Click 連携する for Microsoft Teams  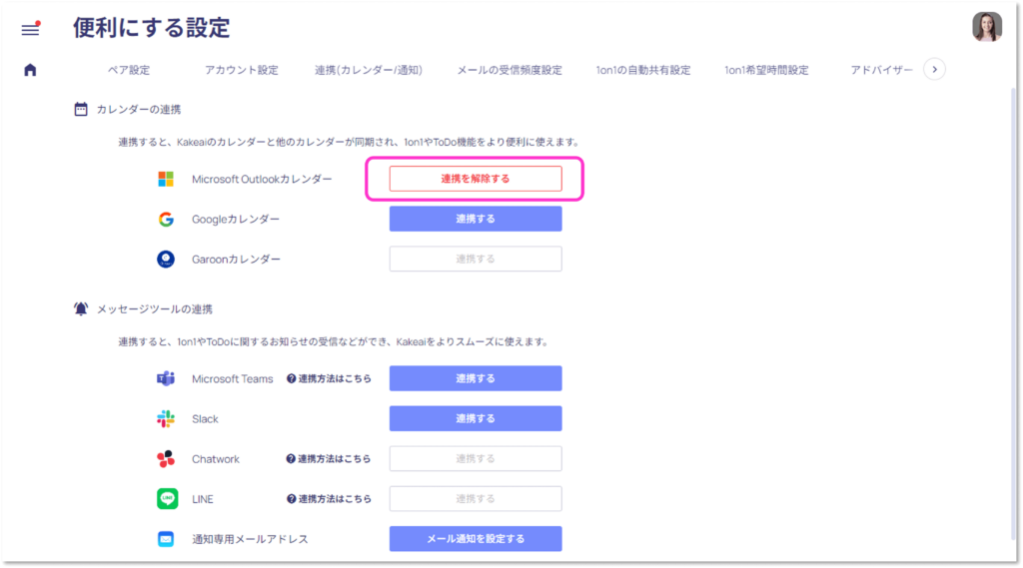click(476, 378)
